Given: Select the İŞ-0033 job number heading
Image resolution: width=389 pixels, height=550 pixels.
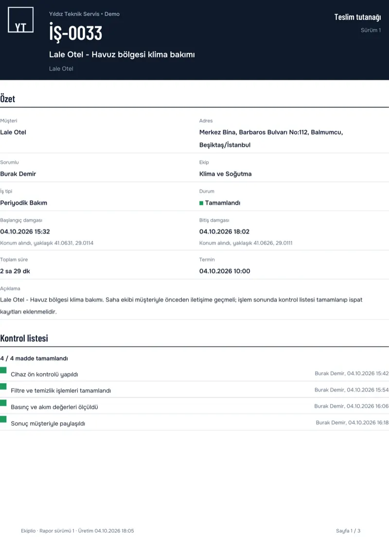Looking at the screenshot, I should 75,33.
